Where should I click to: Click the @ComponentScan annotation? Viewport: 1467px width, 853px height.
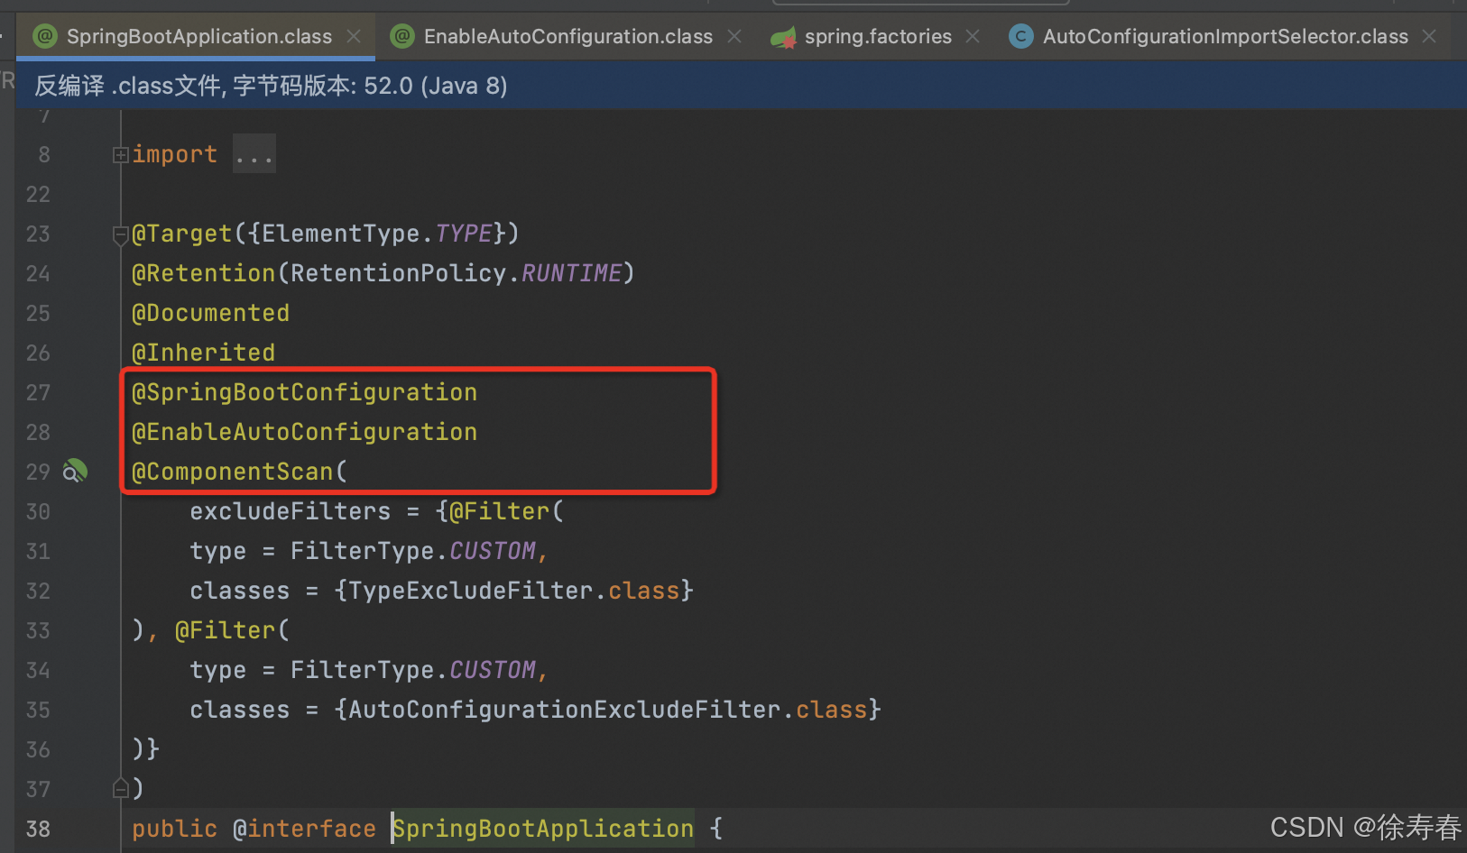pyautogui.click(x=232, y=472)
